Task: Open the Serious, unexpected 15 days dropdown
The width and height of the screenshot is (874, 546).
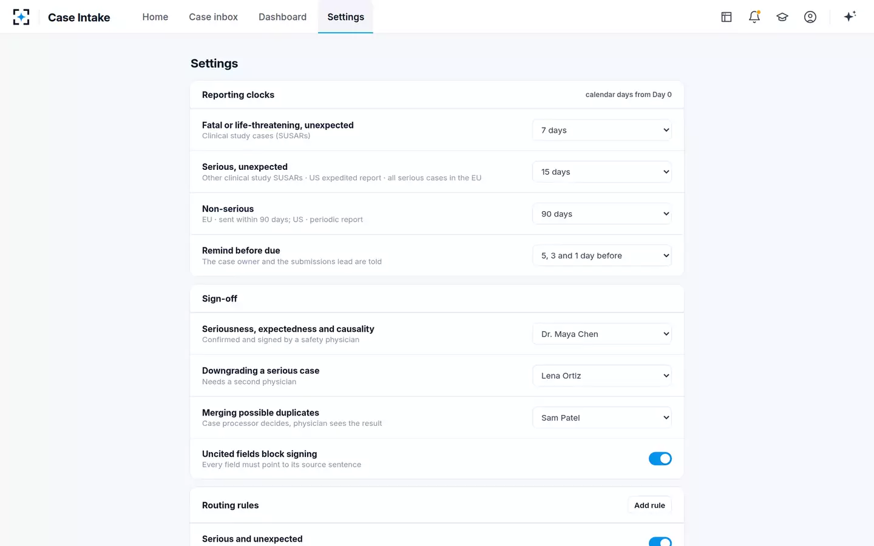Action: pos(602,172)
